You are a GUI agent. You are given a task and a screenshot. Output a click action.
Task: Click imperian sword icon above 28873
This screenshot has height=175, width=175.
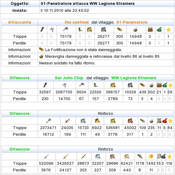84,156
